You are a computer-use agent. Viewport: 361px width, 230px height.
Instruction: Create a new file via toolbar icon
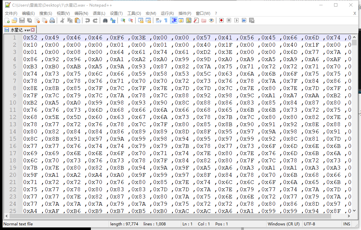click(7, 20)
